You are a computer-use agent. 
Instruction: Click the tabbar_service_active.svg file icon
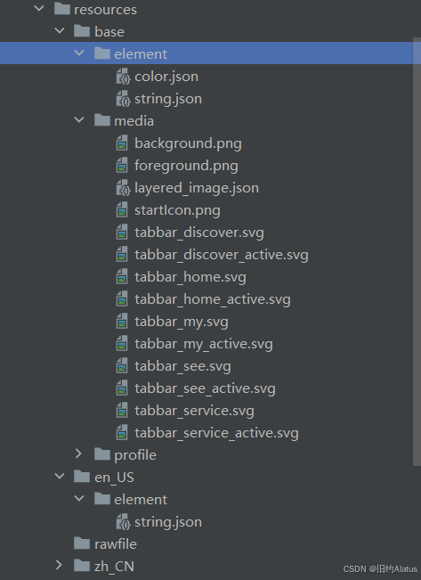122,433
